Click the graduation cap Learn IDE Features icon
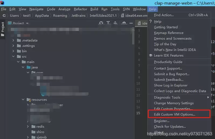Screen dimensions: 215x139 151,55
